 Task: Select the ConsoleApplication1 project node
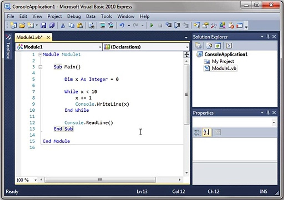[x=226, y=54]
